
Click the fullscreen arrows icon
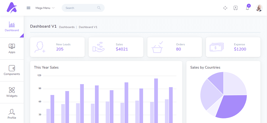pyautogui.click(x=225, y=8)
